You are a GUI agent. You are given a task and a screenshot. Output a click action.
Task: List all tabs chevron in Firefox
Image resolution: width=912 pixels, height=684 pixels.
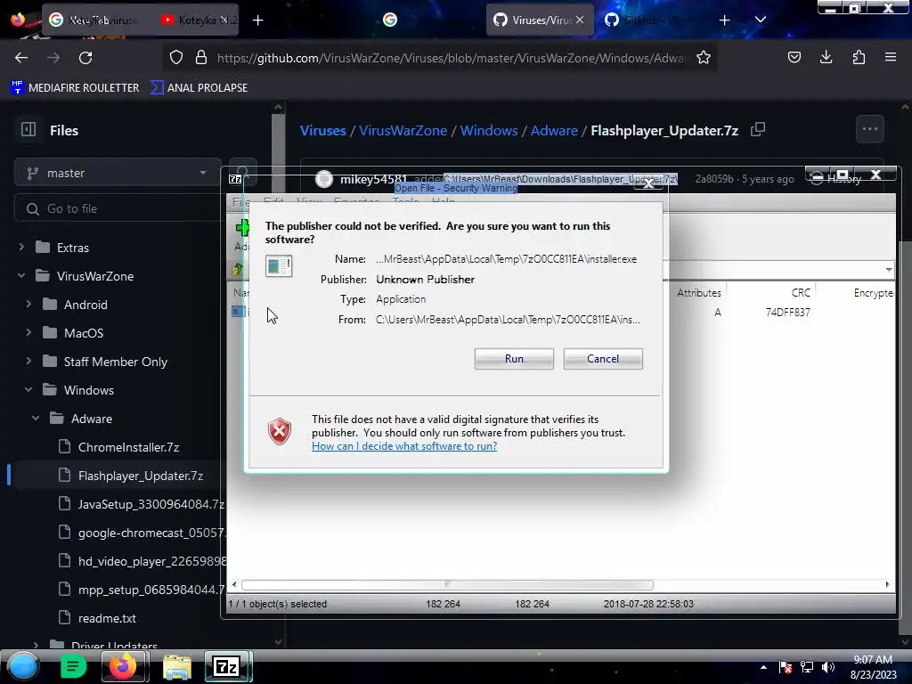pyautogui.click(x=761, y=20)
